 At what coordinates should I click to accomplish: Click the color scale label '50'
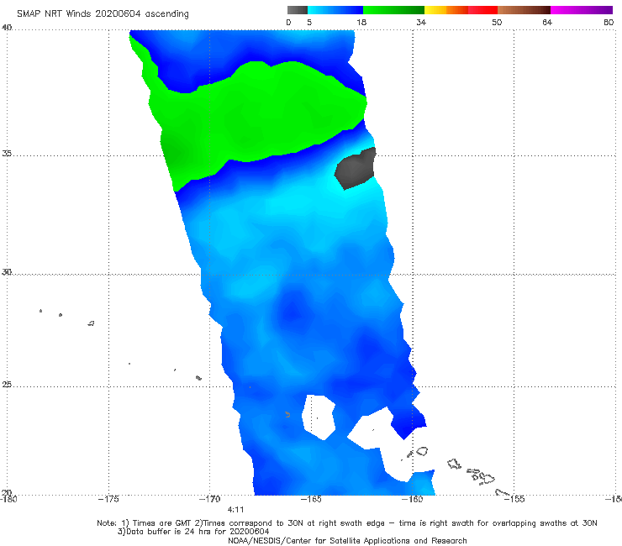[x=497, y=23]
